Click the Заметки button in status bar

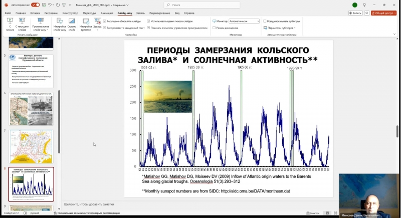[x=314, y=213]
